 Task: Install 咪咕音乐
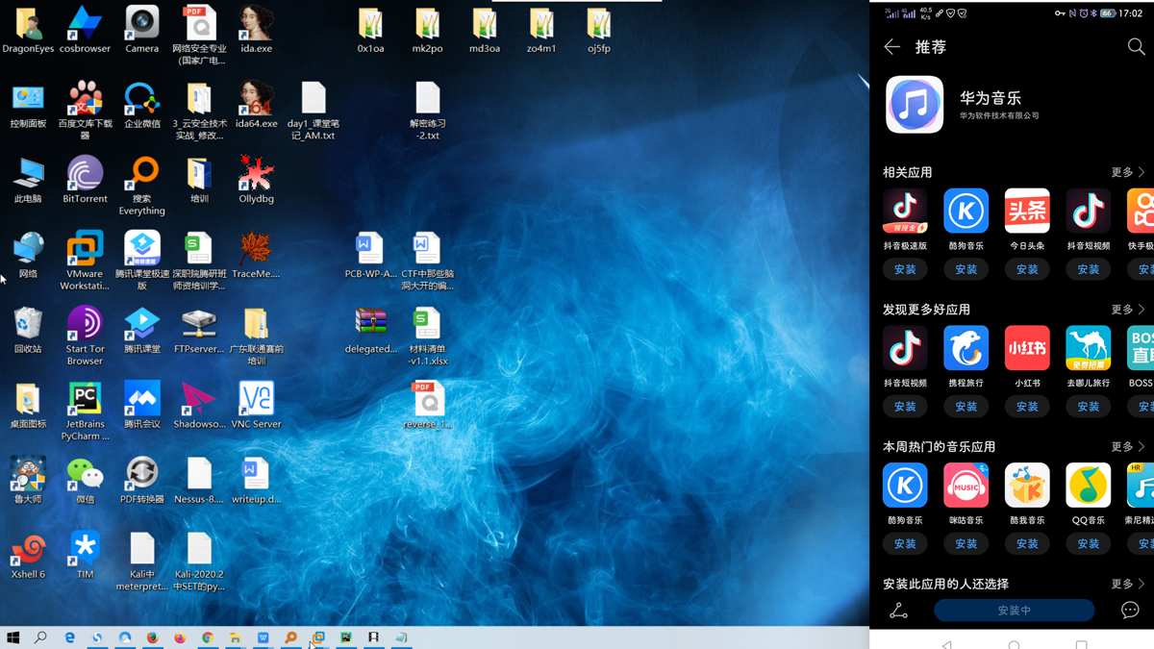[966, 544]
